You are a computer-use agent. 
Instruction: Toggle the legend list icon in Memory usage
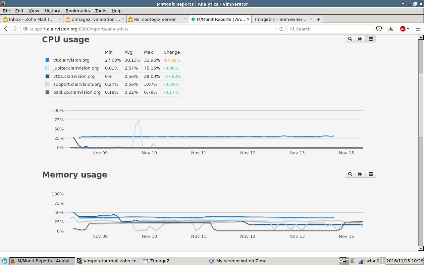371,174
